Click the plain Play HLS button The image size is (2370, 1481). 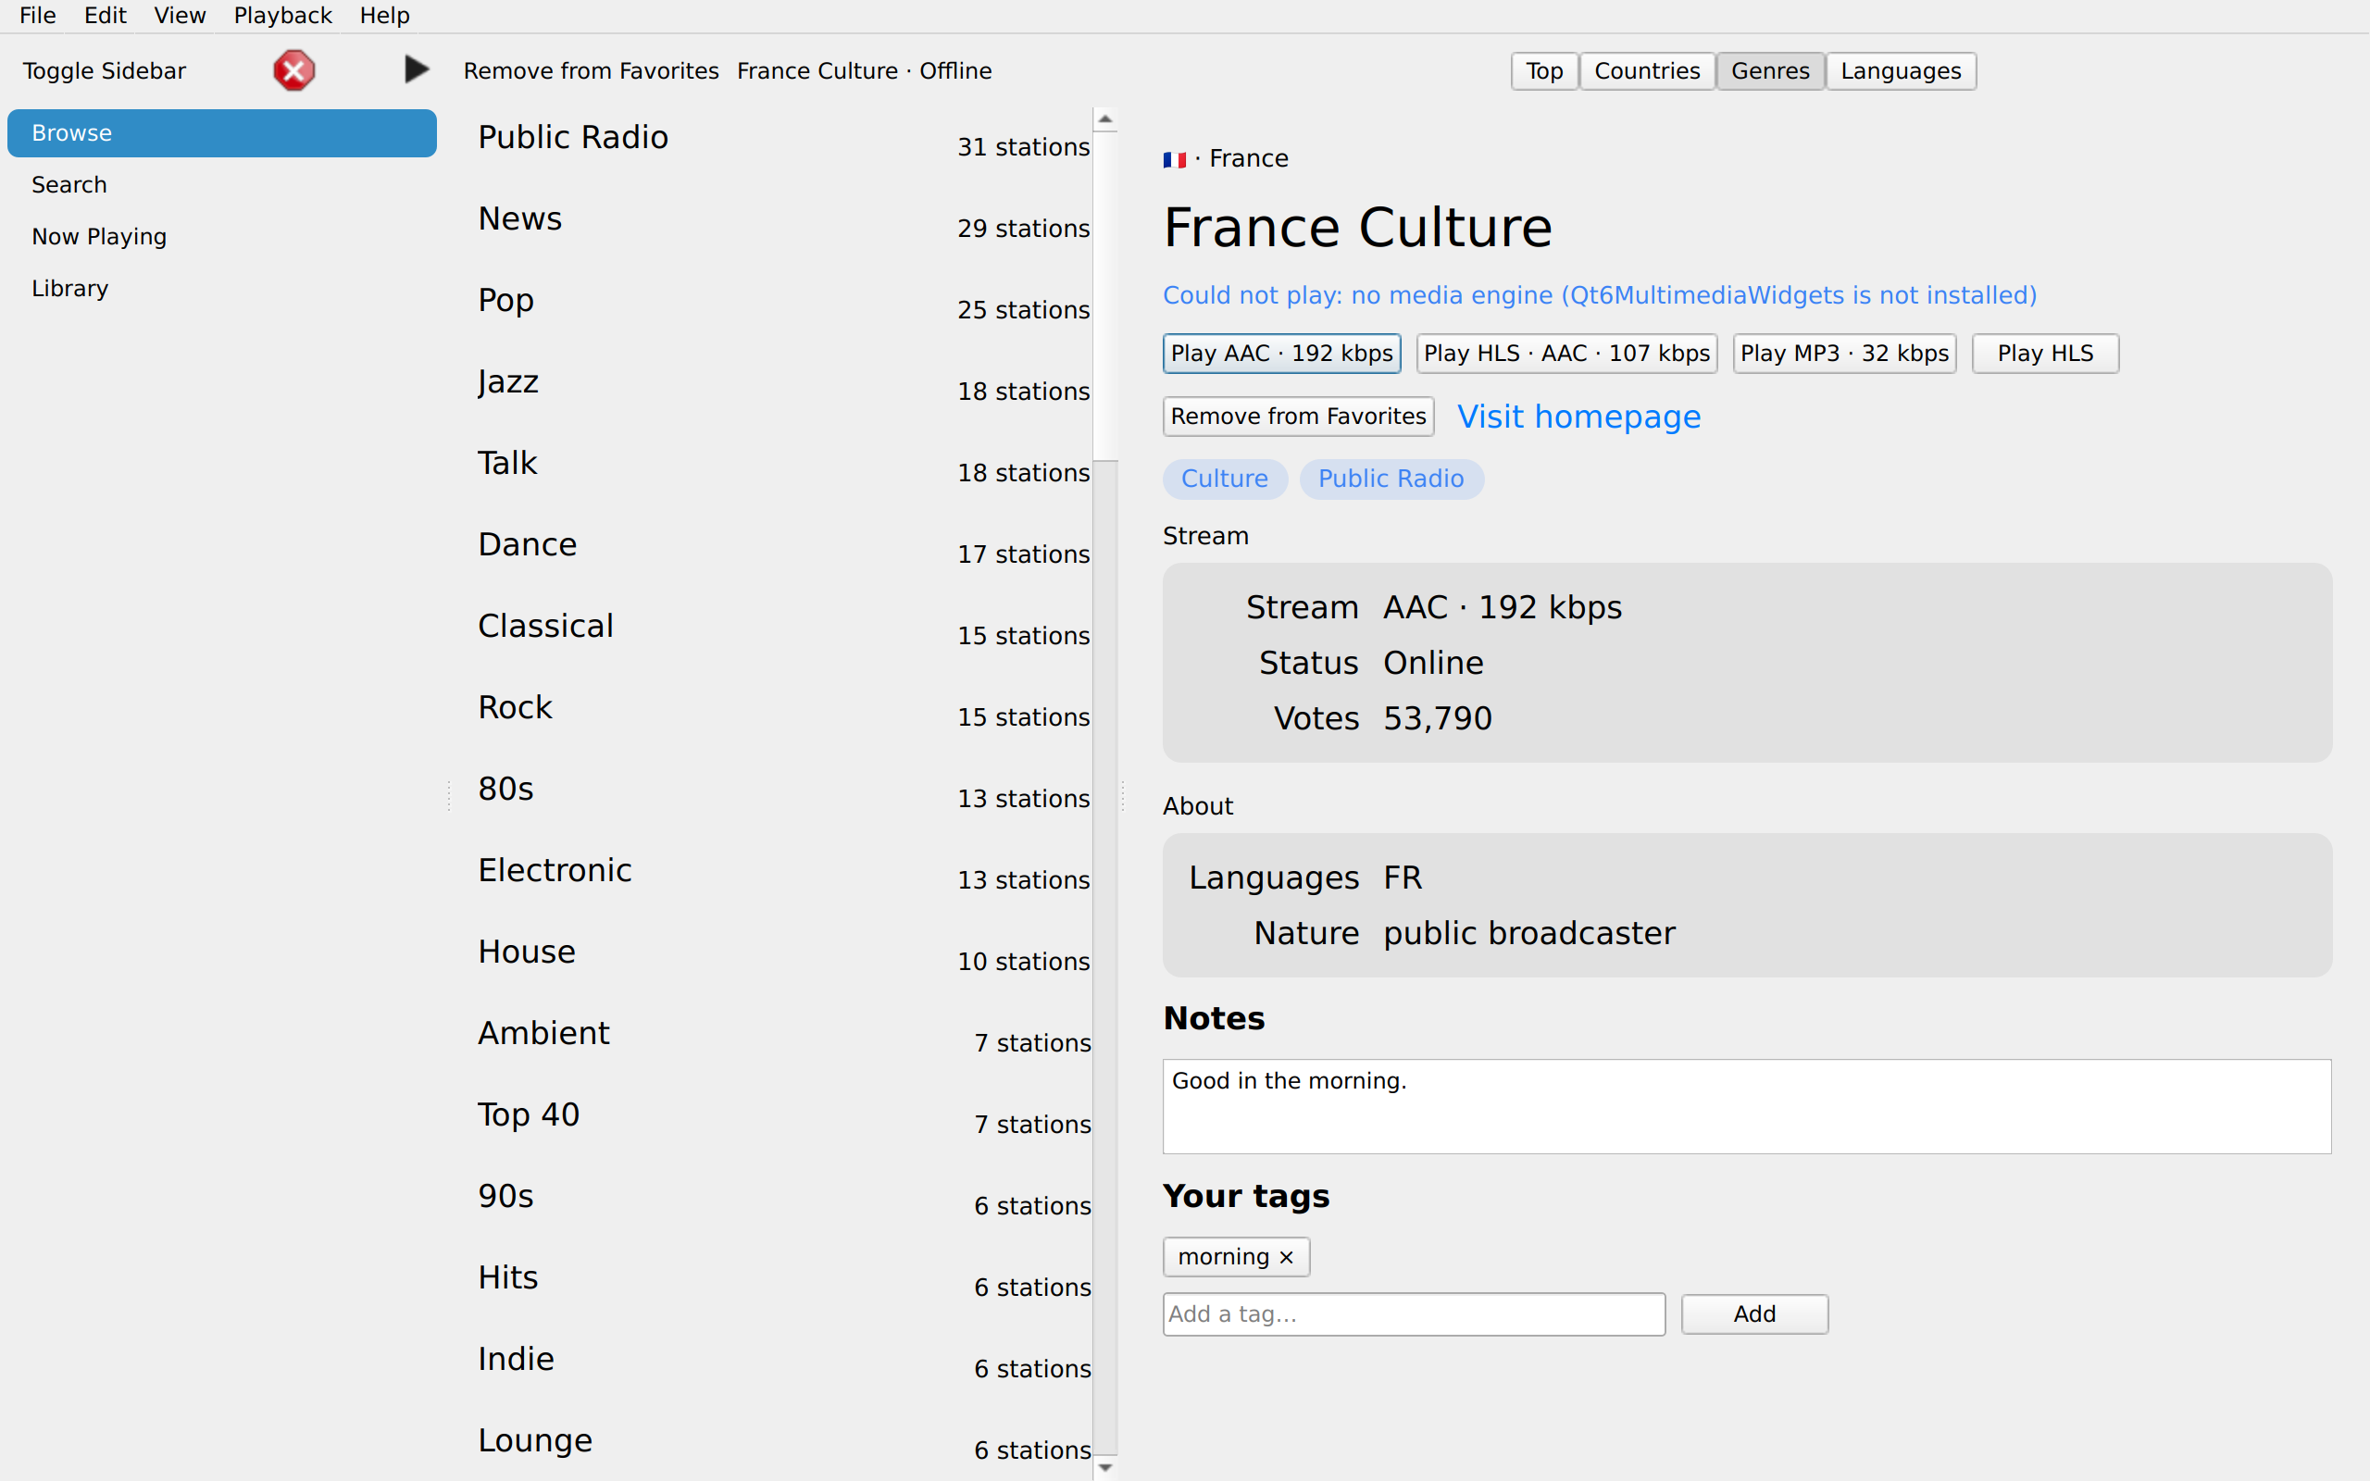tap(2046, 354)
